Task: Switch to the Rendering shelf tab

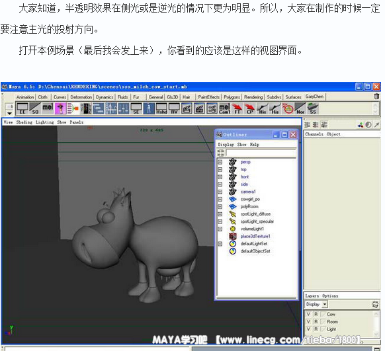Action: (253, 97)
